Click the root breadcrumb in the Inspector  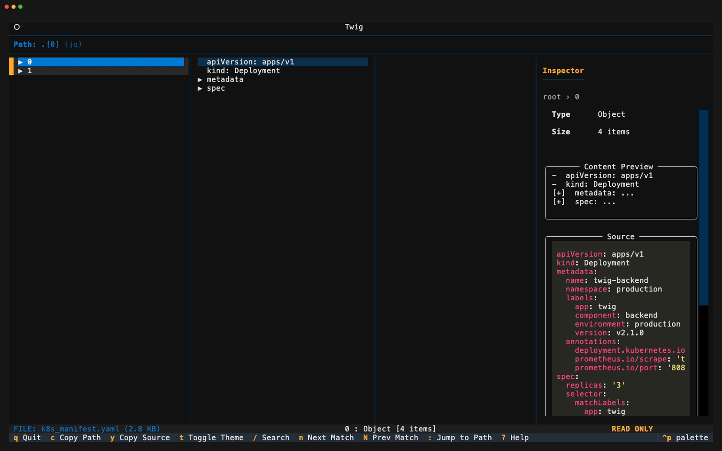pos(551,97)
